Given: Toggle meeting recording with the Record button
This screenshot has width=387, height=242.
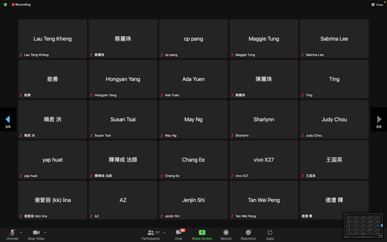Looking at the screenshot, I should [226, 233].
